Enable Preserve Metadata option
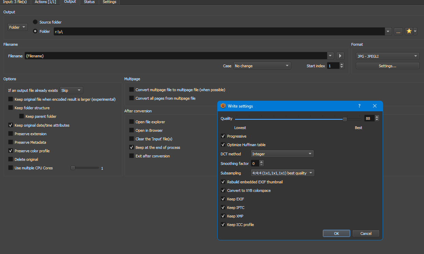The image size is (424, 254). [x=11, y=142]
